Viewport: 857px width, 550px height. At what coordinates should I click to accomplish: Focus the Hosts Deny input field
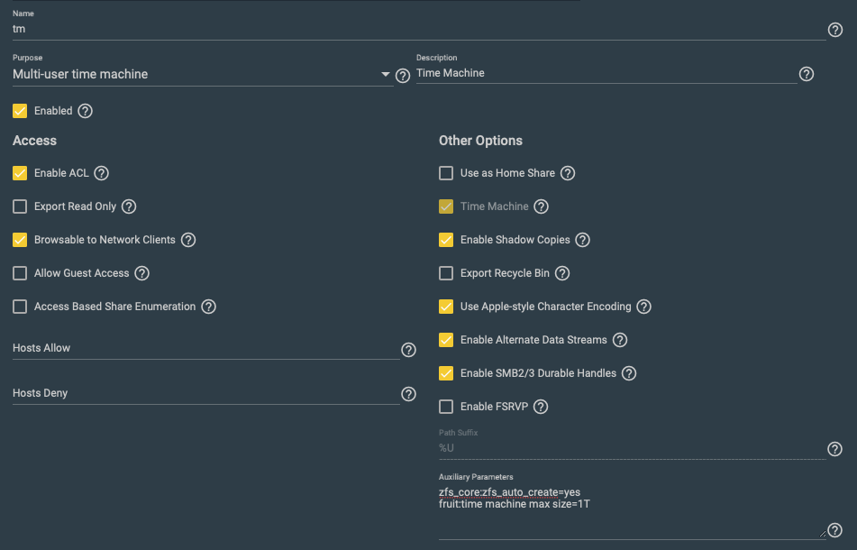pyautogui.click(x=205, y=394)
